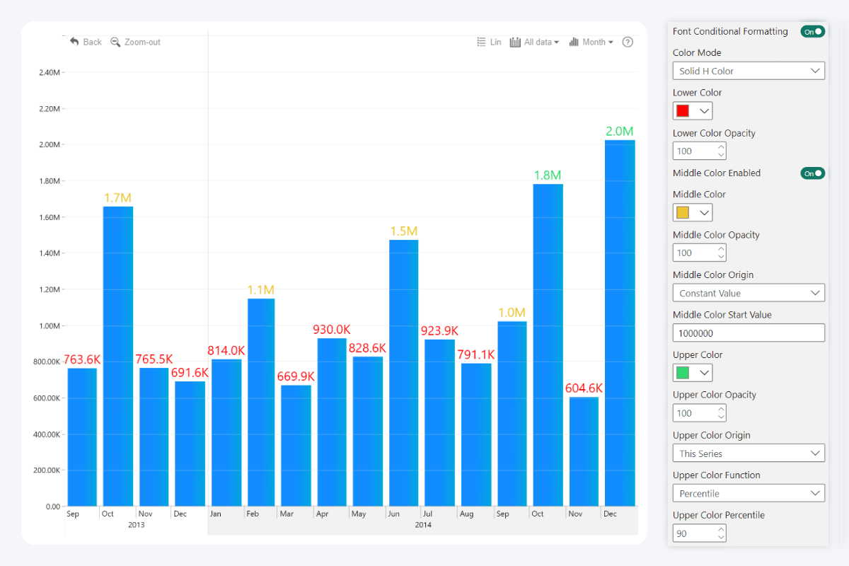Click the Middle Color Start Value field
Viewport: 849px width, 566px height.
point(749,333)
